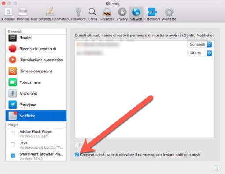This screenshot has width=225, height=174.
Task: Open the Riempimento automatico pane
Action: [x=50, y=14]
